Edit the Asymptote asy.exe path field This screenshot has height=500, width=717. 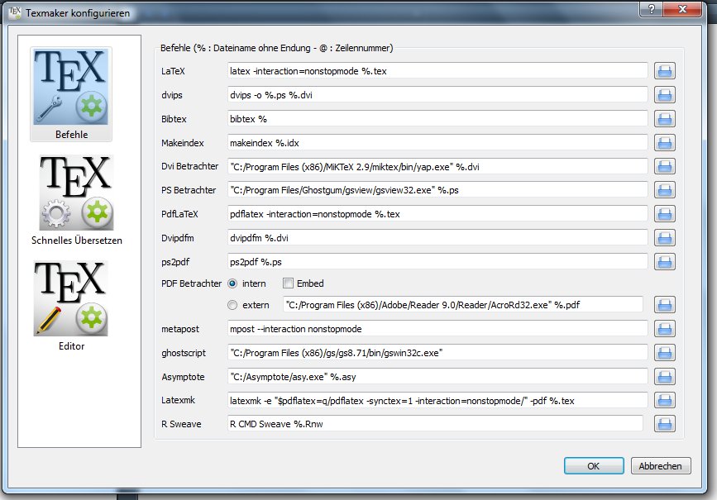(437, 377)
